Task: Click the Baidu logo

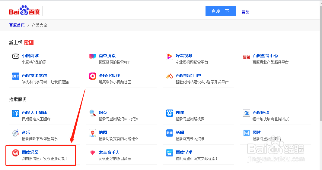Action: tap(24, 11)
